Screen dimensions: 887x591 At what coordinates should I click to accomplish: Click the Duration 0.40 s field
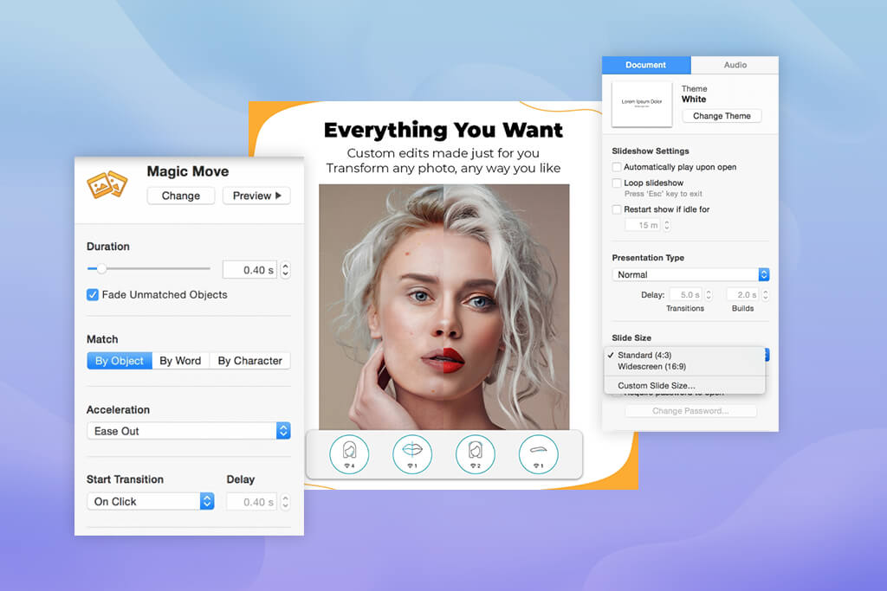click(249, 270)
